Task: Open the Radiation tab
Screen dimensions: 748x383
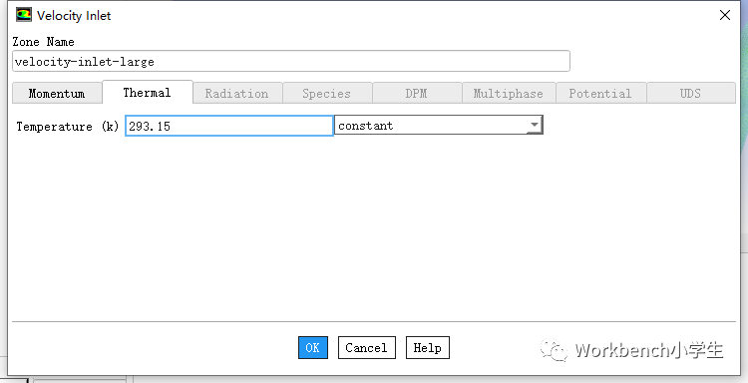Action: coord(237,94)
